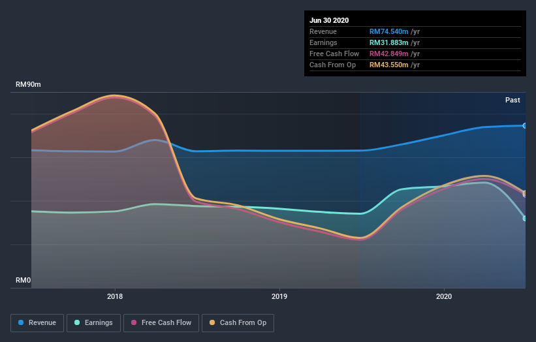Viewport: 536px width, 342px height.
Task: Click the Earnings endpoint marker on chart
Action: [x=525, y=219]
